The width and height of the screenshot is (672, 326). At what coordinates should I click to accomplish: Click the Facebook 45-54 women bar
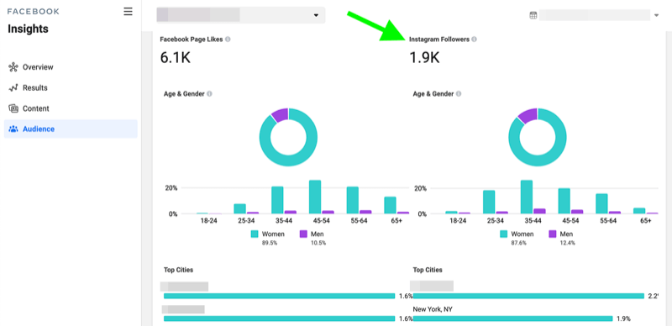(x=315, y=197)
